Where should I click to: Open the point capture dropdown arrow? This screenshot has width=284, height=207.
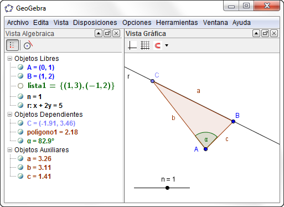pos(167,45)
